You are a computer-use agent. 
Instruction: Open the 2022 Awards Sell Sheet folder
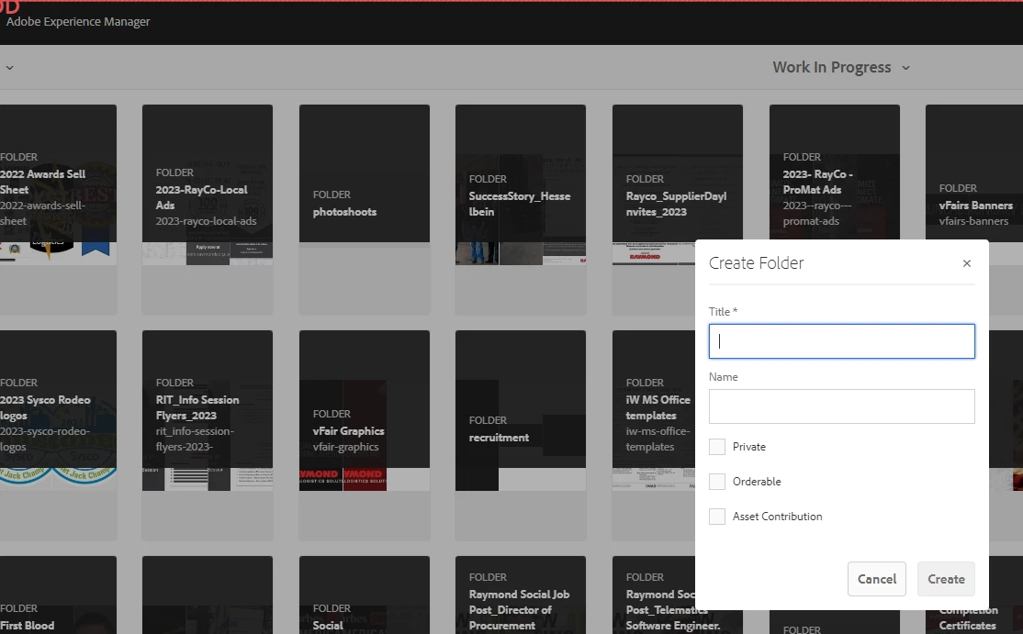[x=58, y=210]
